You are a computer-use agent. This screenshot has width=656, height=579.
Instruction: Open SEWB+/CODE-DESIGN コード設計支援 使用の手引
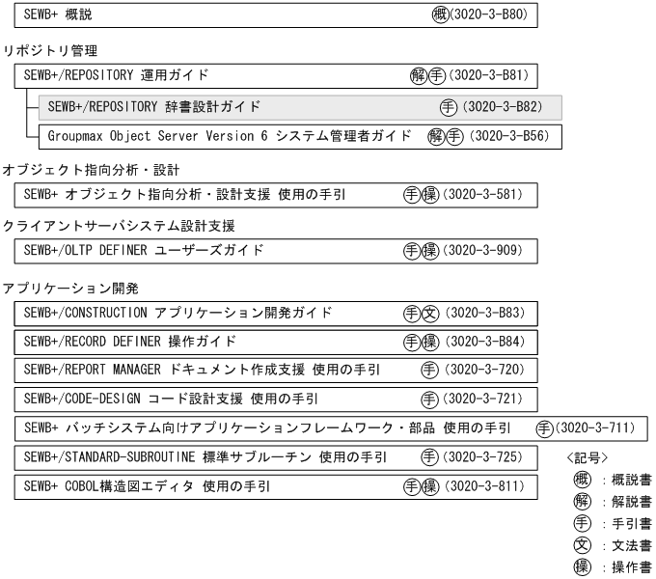point(276,400)
